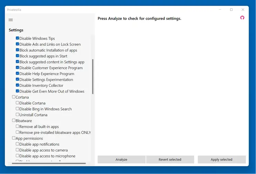256x174 pixels.
Task: Check the App permissions group checkbox
Action: [x=14, y=138]
